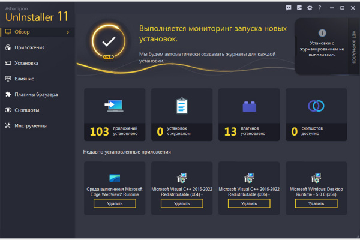Click the installed applications laptop icon
The image size is (360, 240).
pos(114,106)
